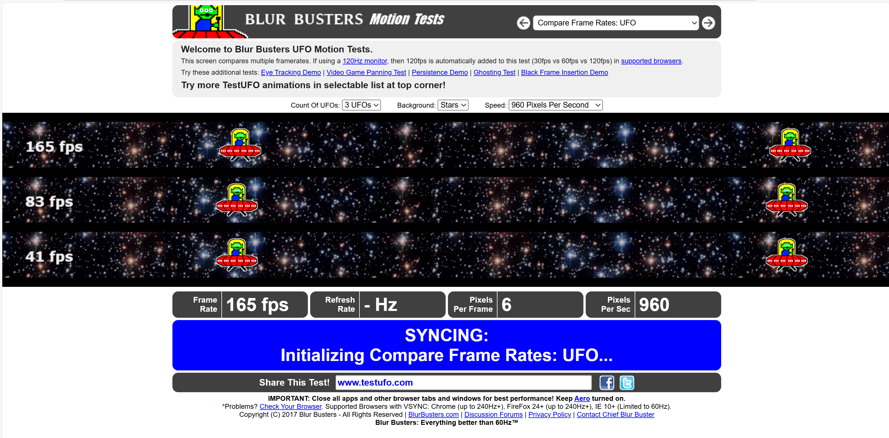Image resolution: width=889 pixels, height=438 pixels.
Task: Click the Aero link
Action: tap(582, 398)
